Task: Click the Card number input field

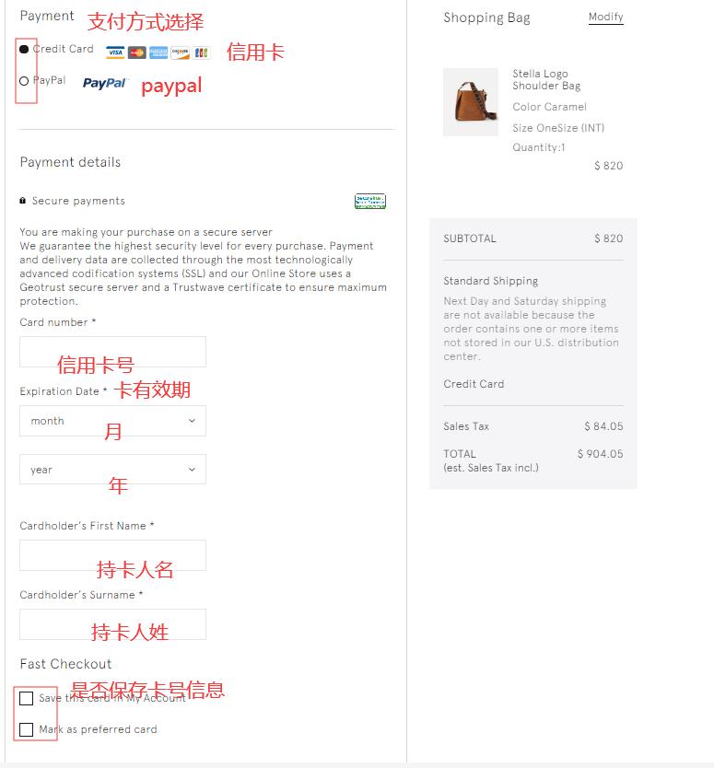Action: click(112, 352)
